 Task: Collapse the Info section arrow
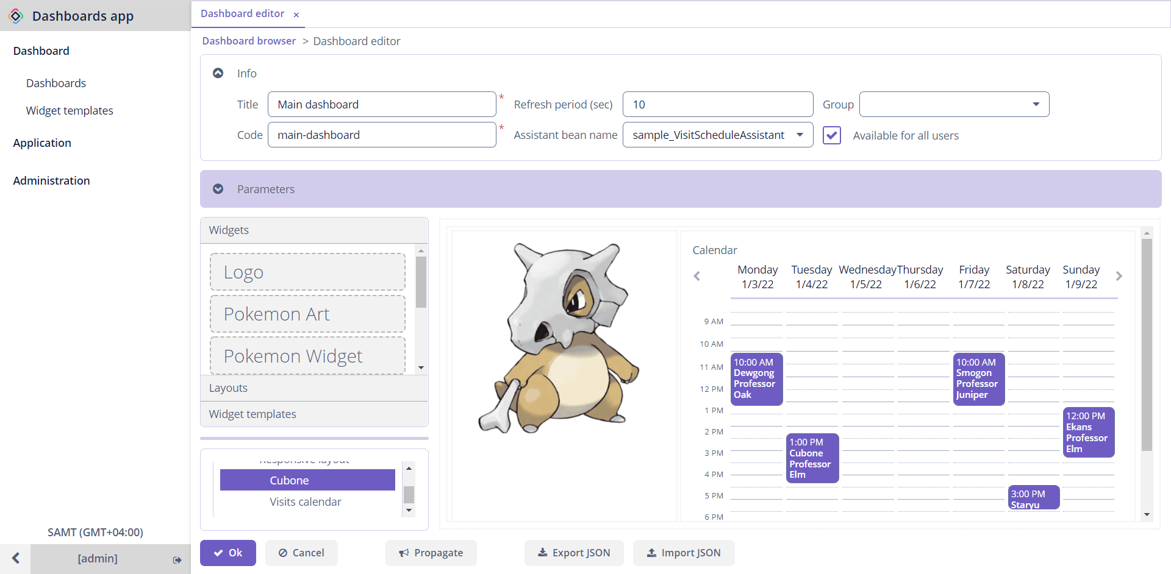tap(218, 73)
